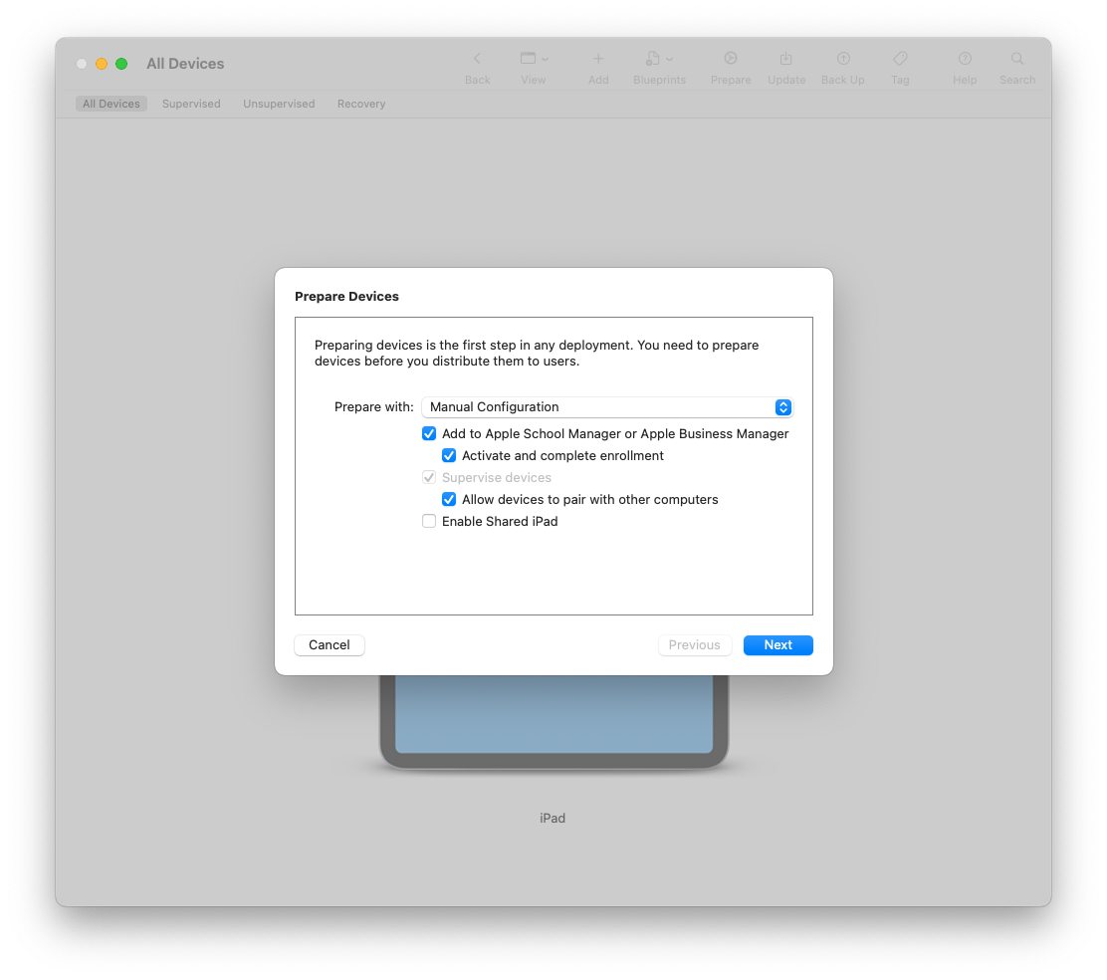Click the Cancel button
The width and height of the screenshot is (1107, 980).
click(329, 644)
